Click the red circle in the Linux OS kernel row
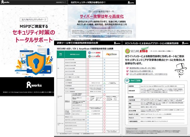Image resolution: width=190 pixels, height=137 pixels. tap(88, 60)
